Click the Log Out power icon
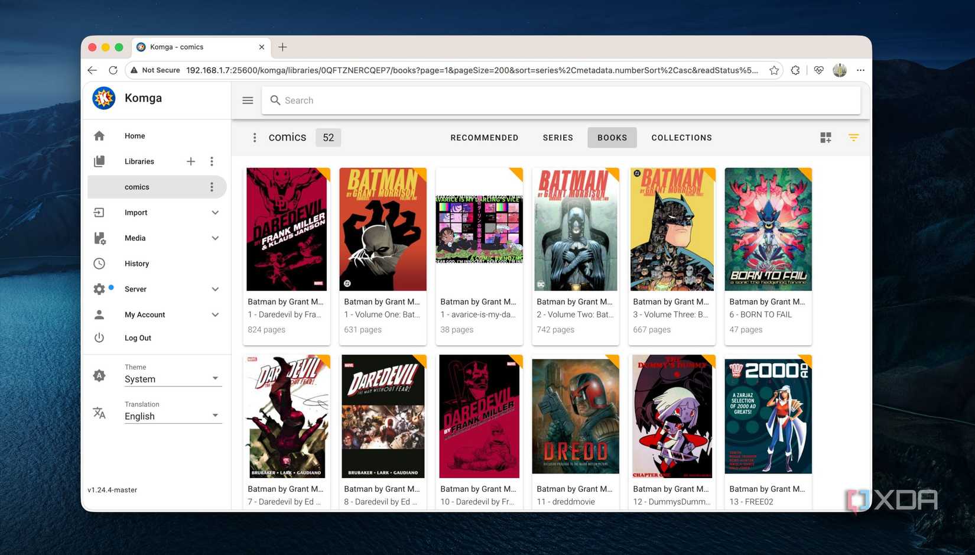975x555 pixels. pos(99,338)
